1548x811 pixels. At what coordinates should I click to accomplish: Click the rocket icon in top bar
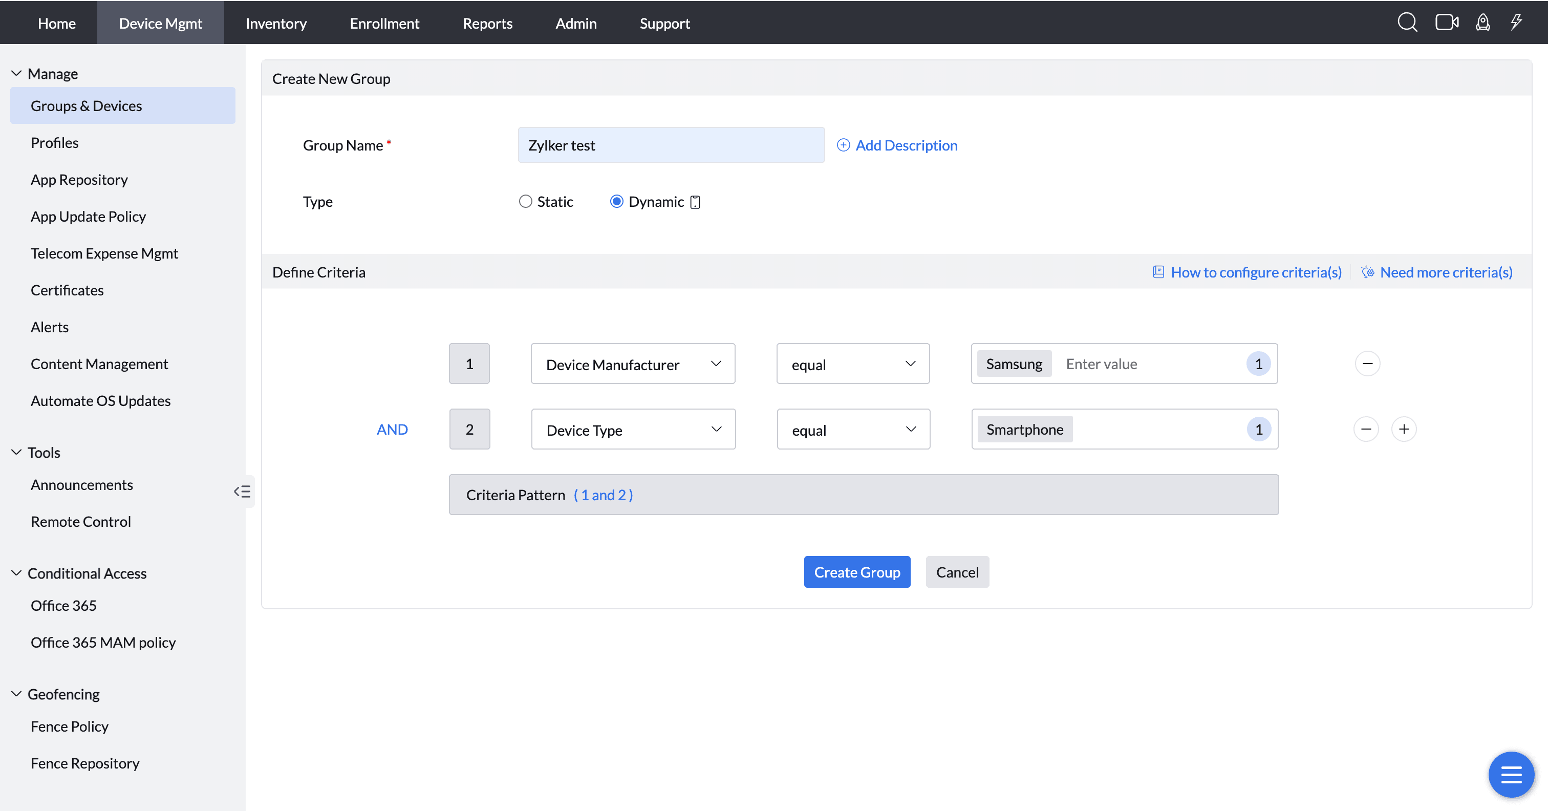[1482, 23]
